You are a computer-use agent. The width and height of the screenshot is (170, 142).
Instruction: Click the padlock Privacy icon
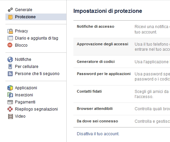click(10, 31)
